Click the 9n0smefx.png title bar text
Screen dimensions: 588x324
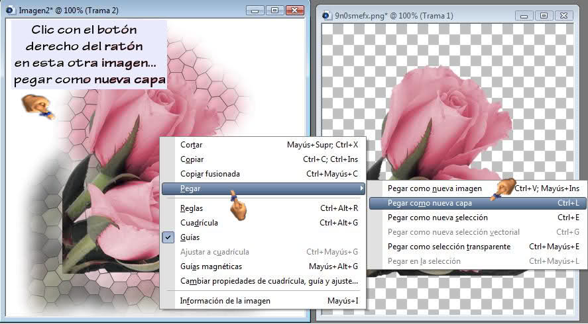coord(394,16)
